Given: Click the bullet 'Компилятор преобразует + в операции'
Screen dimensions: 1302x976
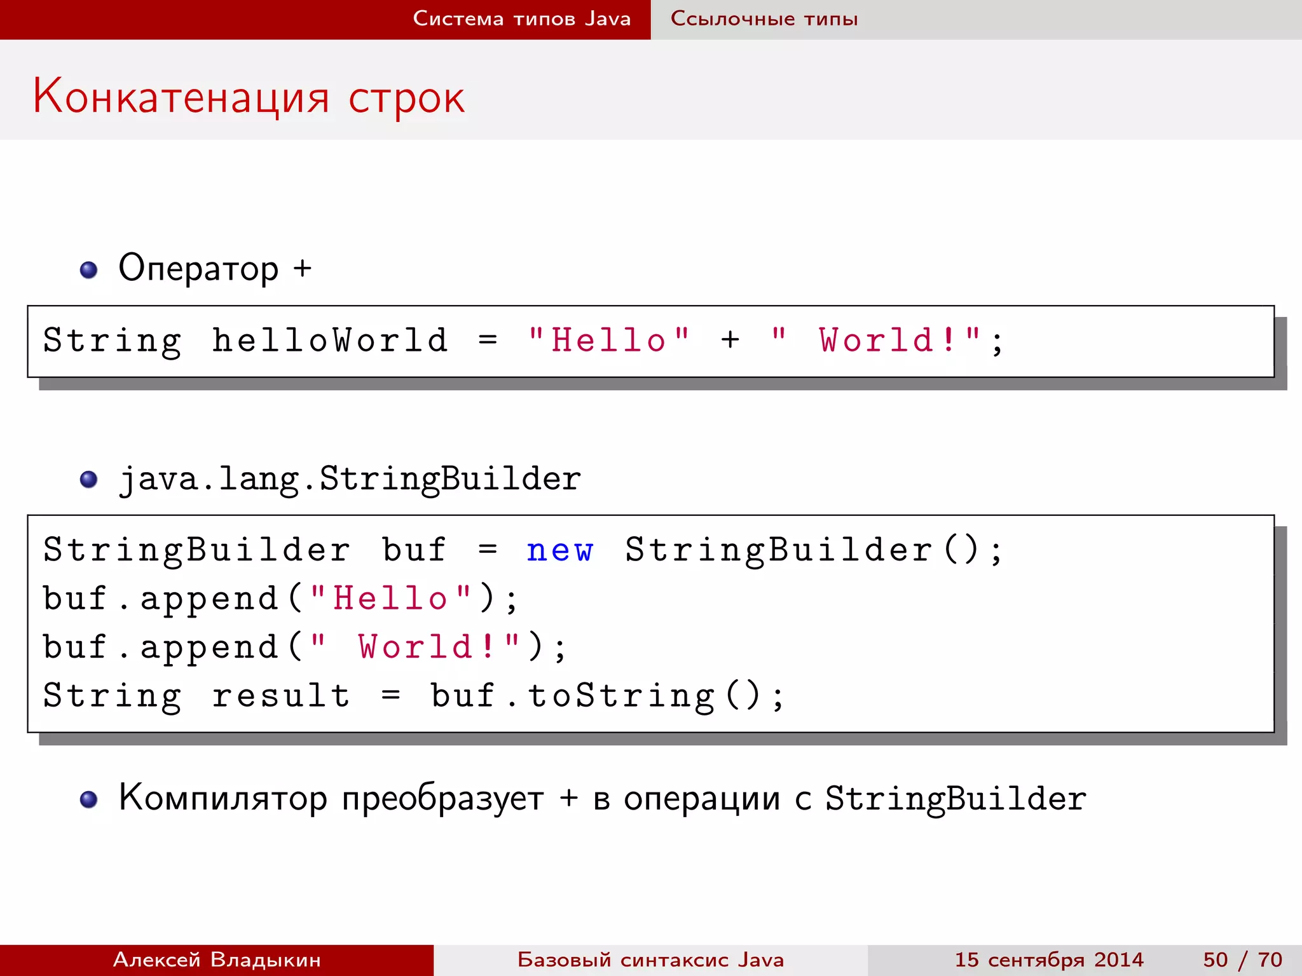Looking at the screenshot, I should 602,798.
